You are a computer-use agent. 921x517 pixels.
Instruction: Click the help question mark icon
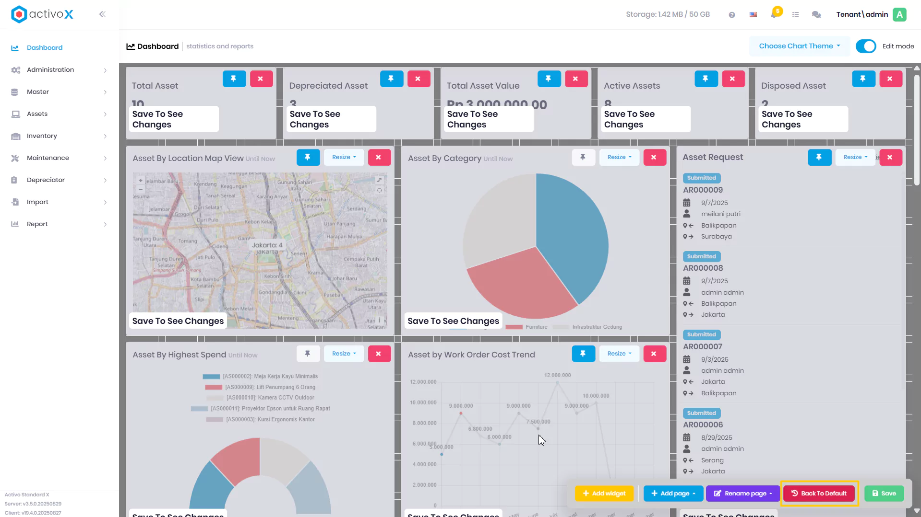point(731,15)
